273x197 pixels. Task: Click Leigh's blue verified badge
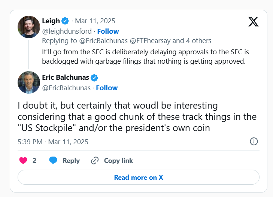click(65, 21)
